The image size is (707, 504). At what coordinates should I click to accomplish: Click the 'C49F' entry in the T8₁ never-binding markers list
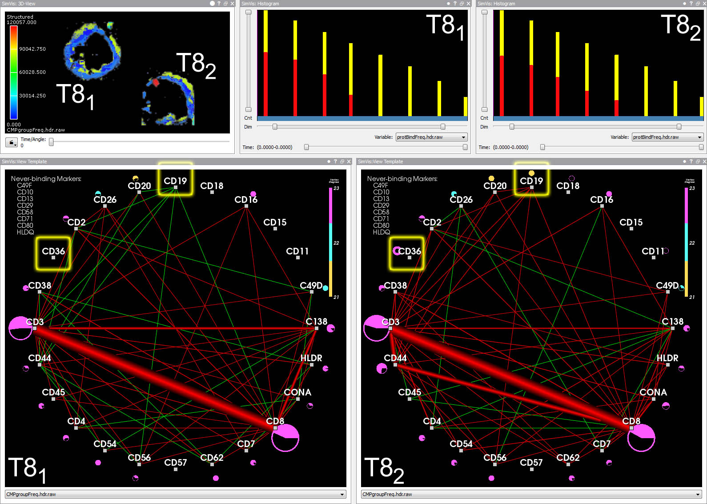point(24,185)
